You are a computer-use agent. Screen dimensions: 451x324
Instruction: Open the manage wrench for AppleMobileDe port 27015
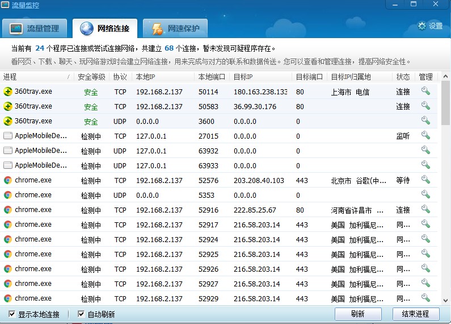pos(425,136)
